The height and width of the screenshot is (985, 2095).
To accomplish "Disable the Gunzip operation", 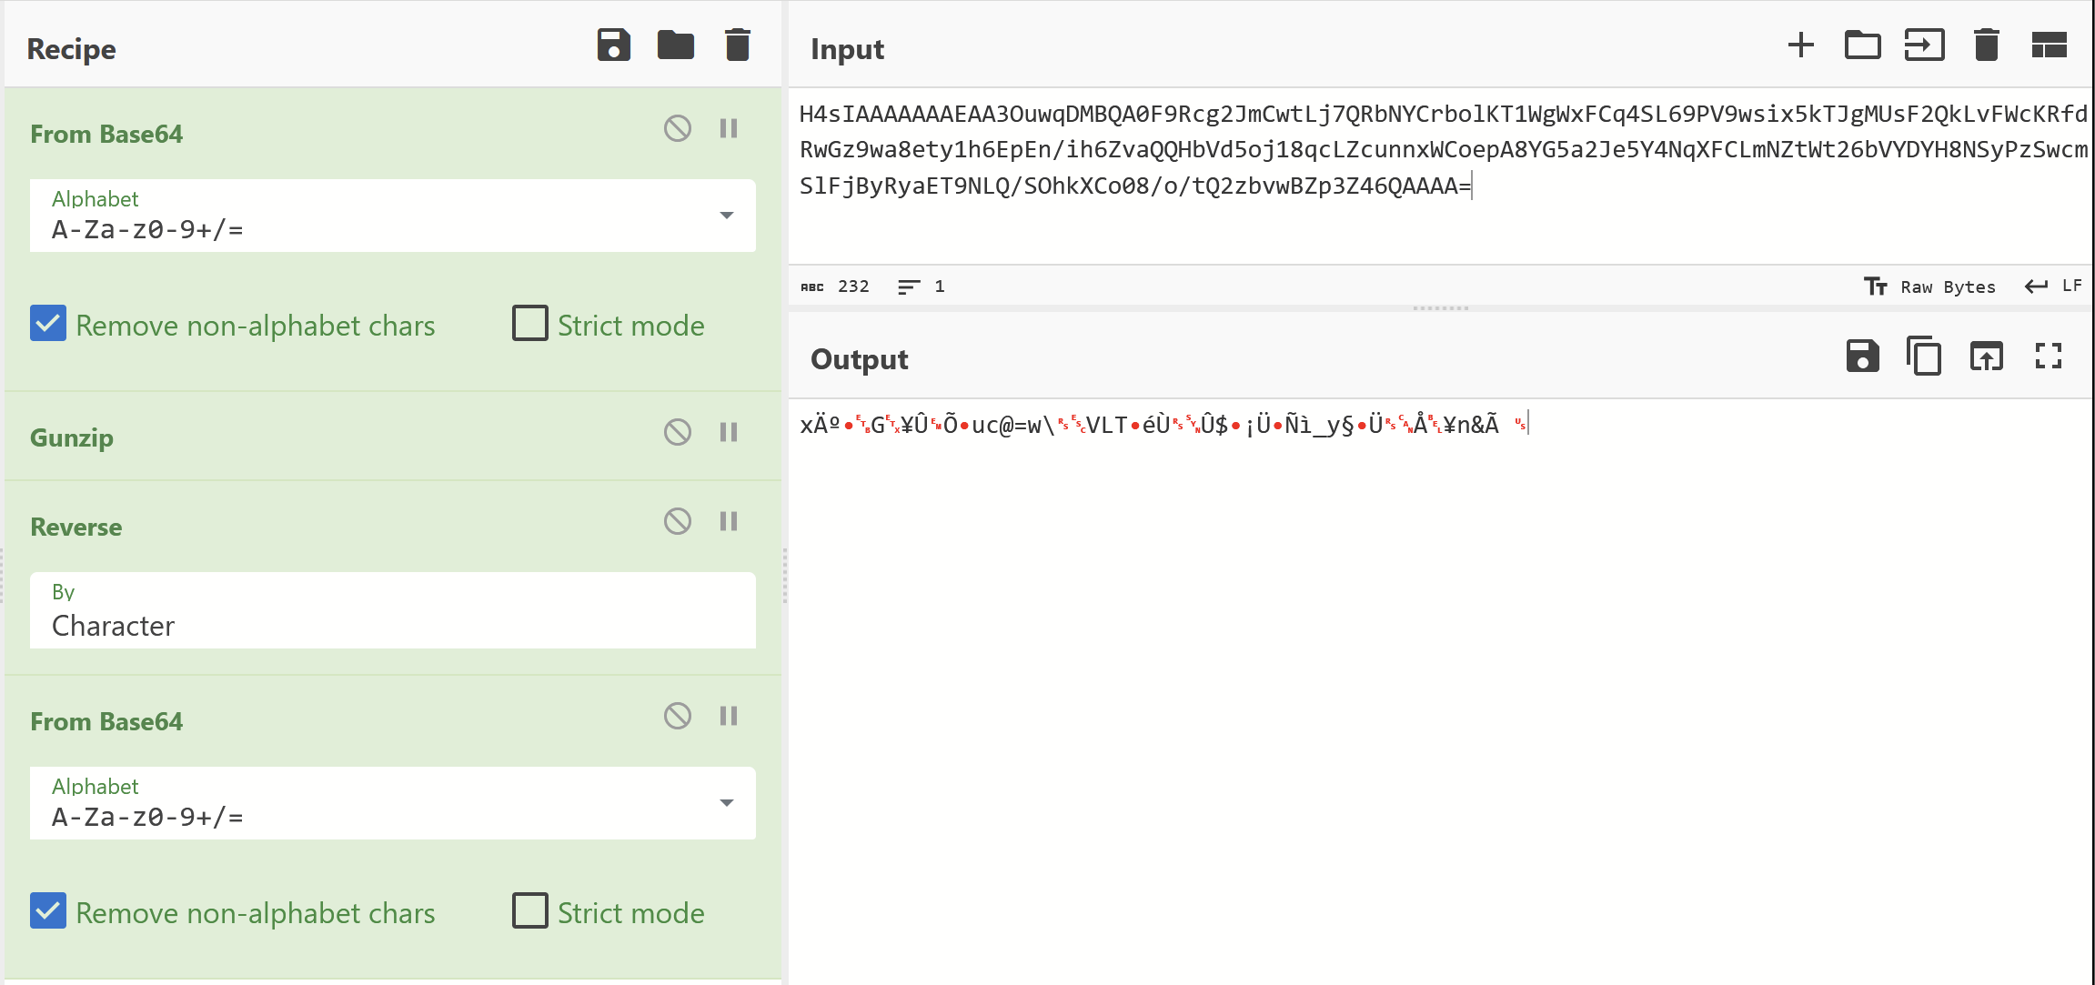I will [677, 432].
